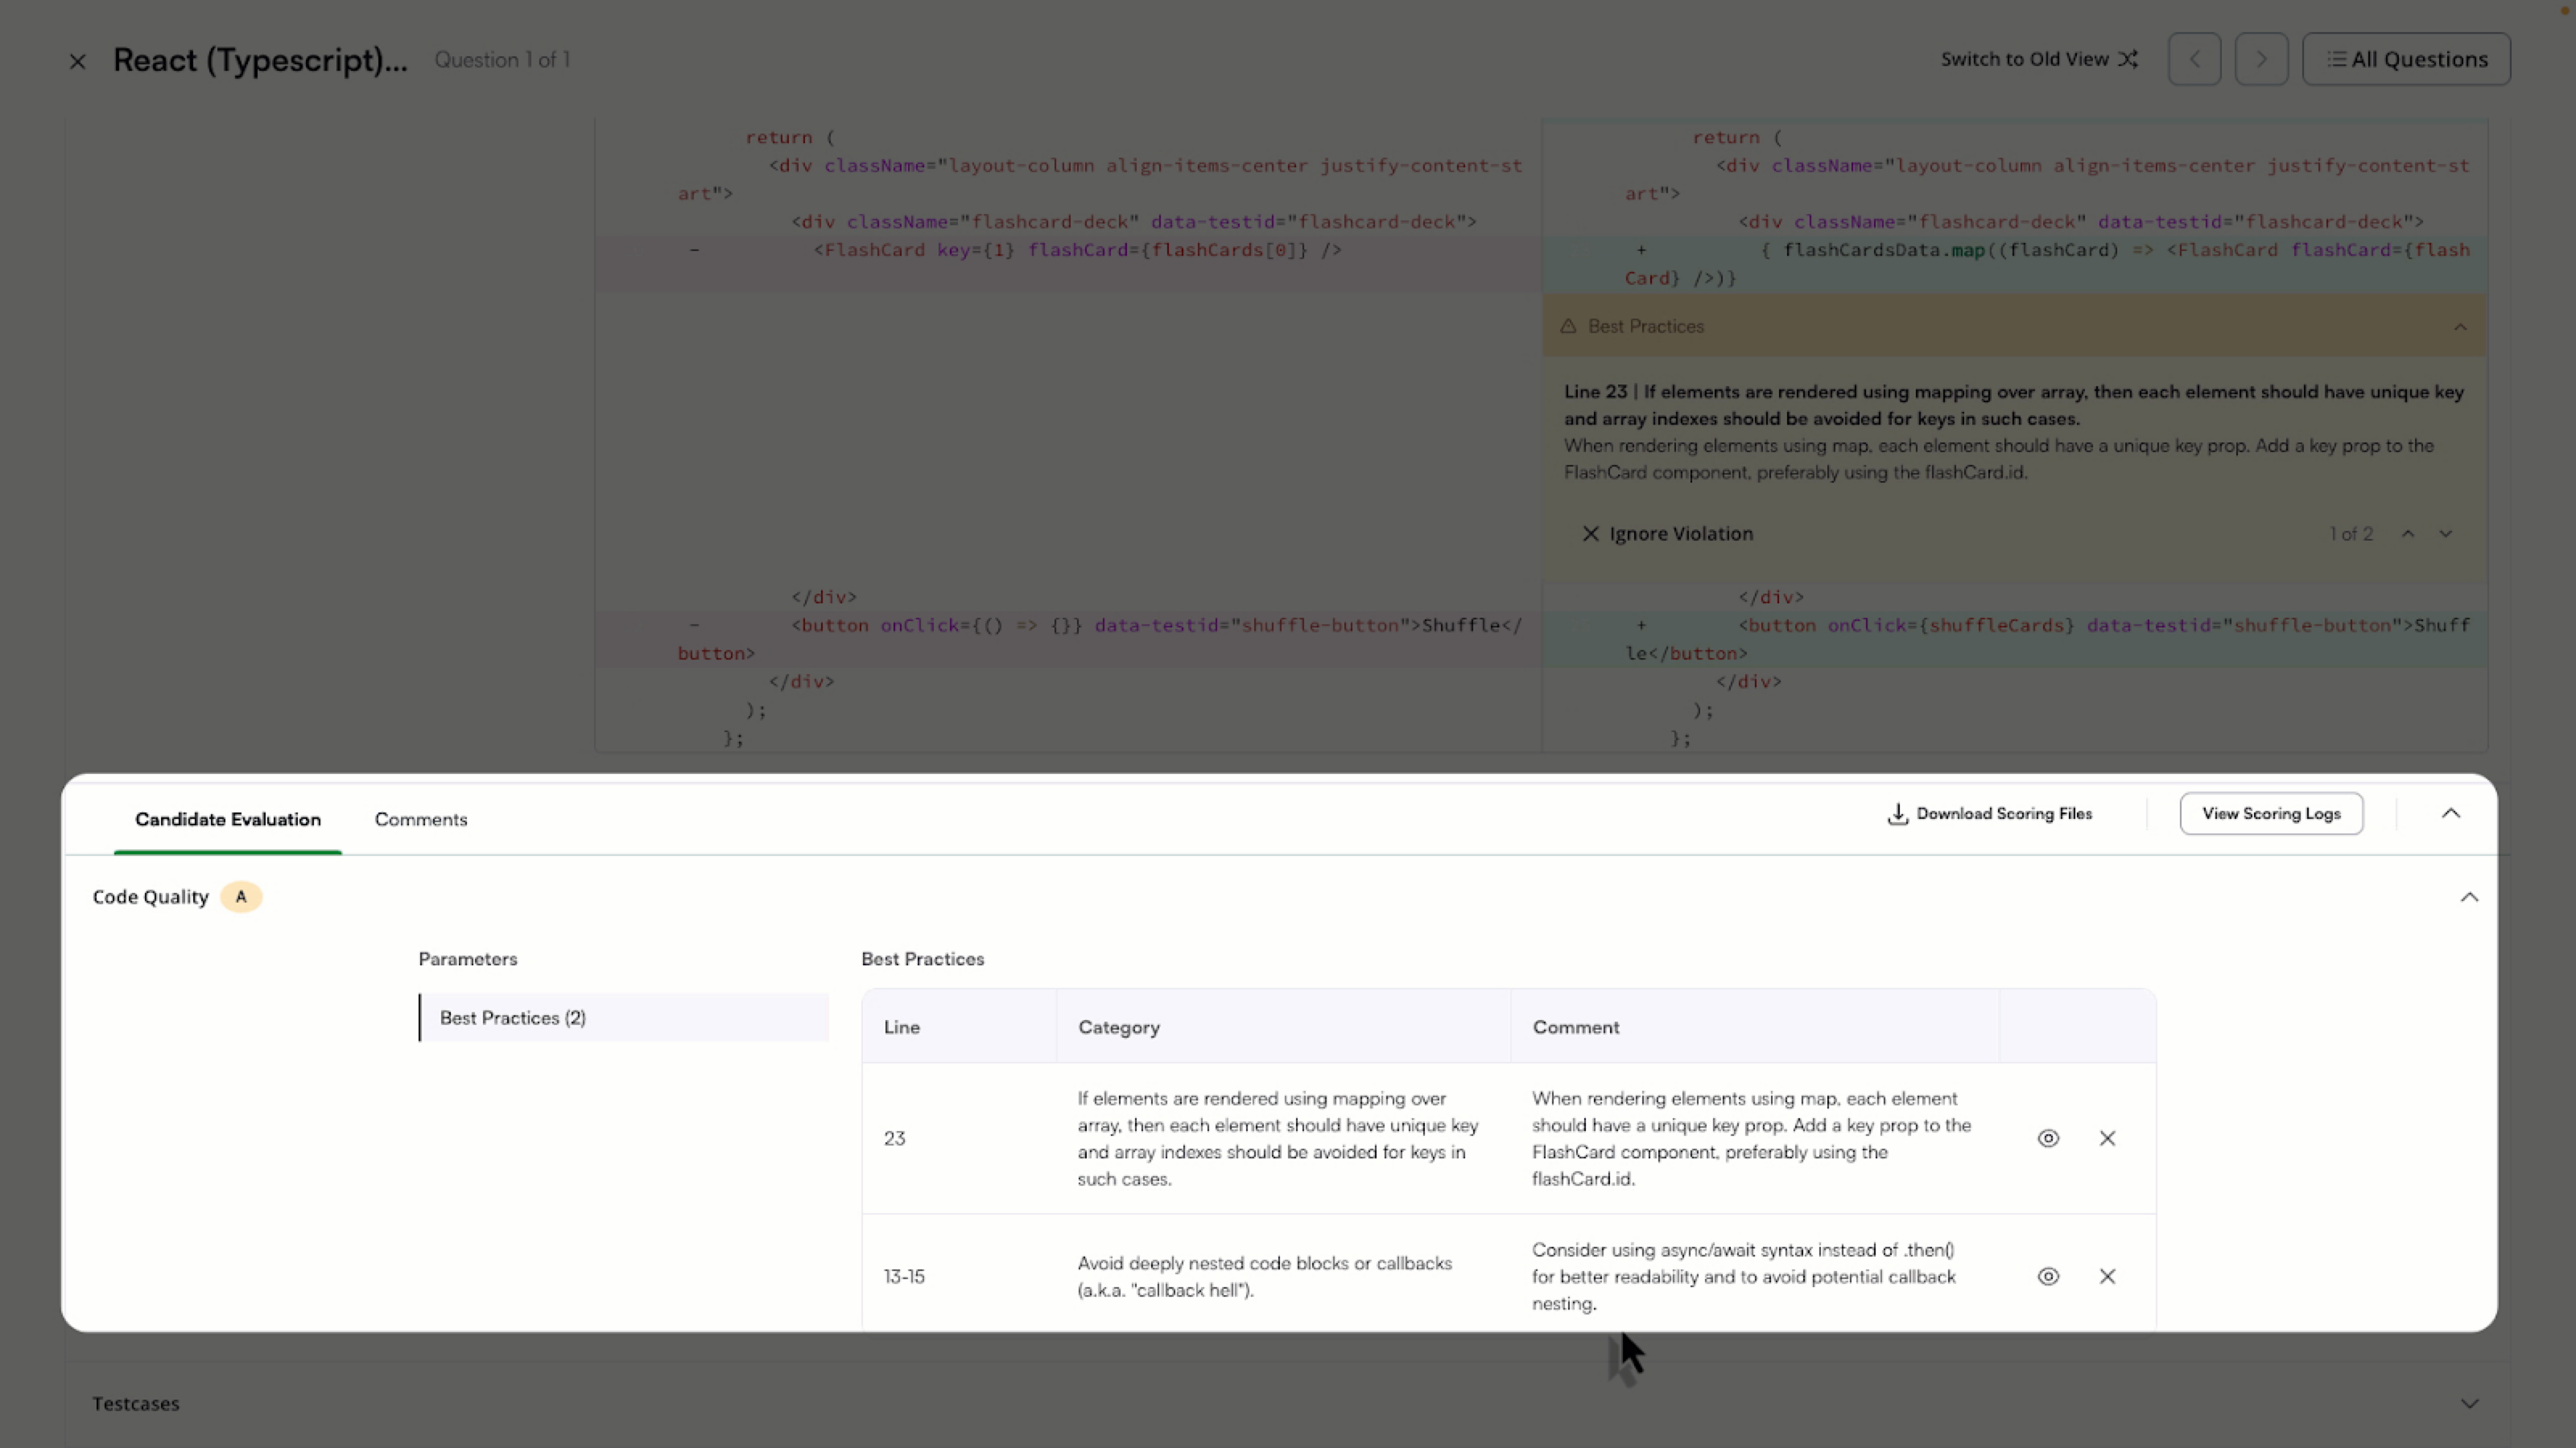Collapse the Code Quality section
The width and height of the screenshot is (2576, 1448).
coord(2469,898)
